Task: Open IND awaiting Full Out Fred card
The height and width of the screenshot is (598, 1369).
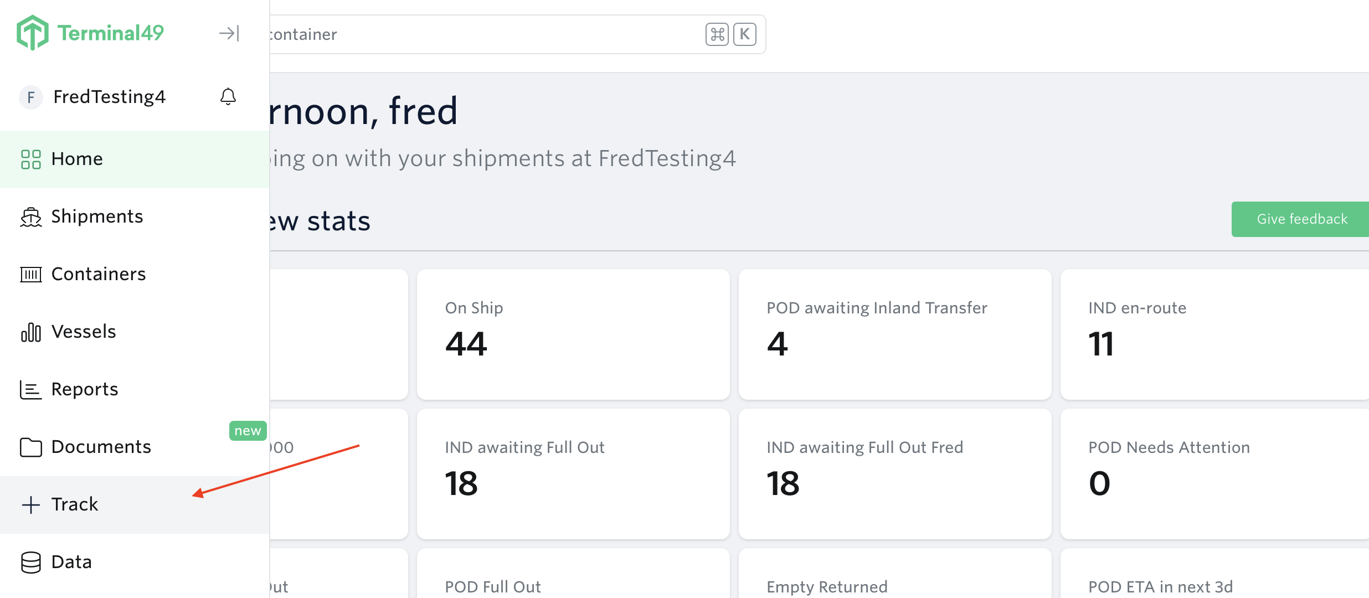Action: click(x=895, y=473)
